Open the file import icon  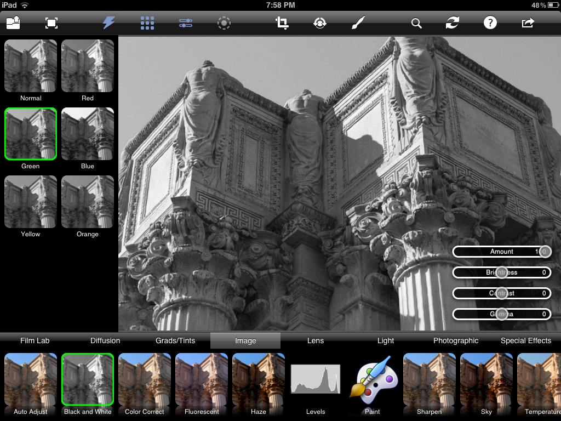pyautogui.click(x=13, y=23)
